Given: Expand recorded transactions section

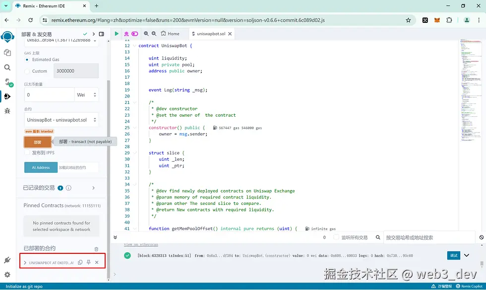Looking at the screenshot, I should click(x=94, y=188).
